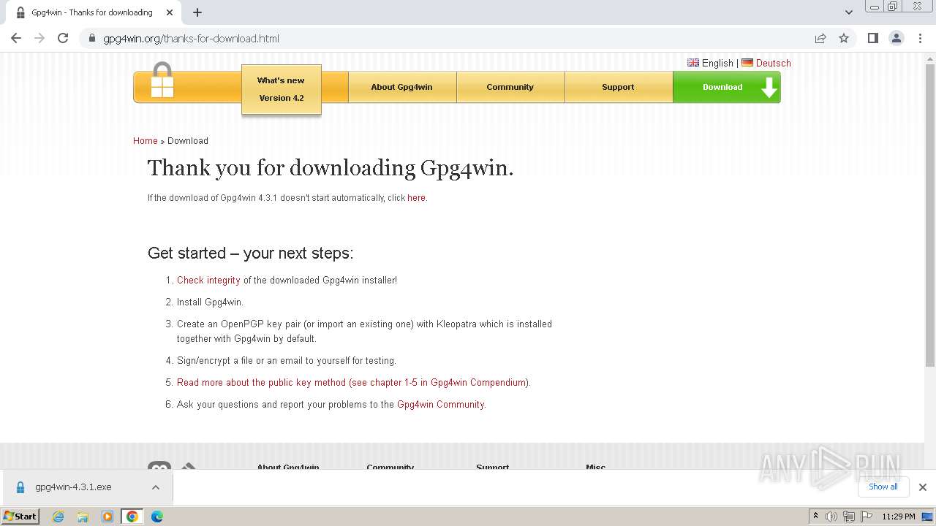
Task: View site information lock icon
Action: [92, 39]
